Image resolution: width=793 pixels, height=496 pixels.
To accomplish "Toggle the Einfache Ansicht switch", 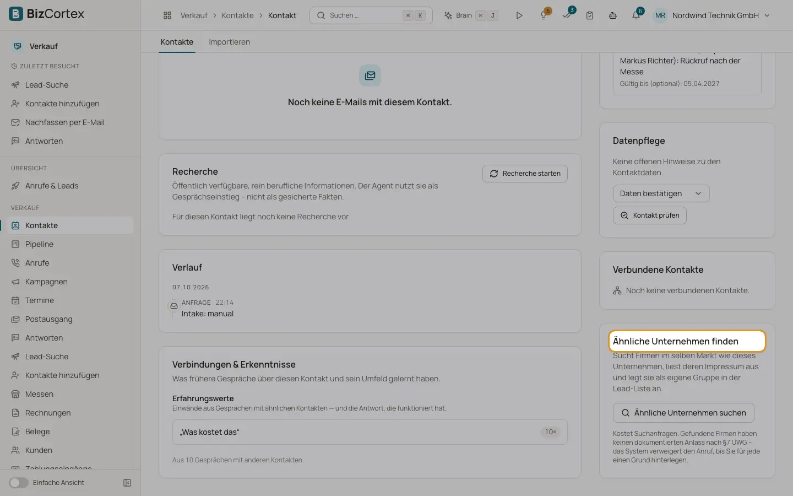I will [x=19, y=483].
